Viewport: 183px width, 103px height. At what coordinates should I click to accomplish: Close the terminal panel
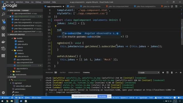(x=180, y=72)
